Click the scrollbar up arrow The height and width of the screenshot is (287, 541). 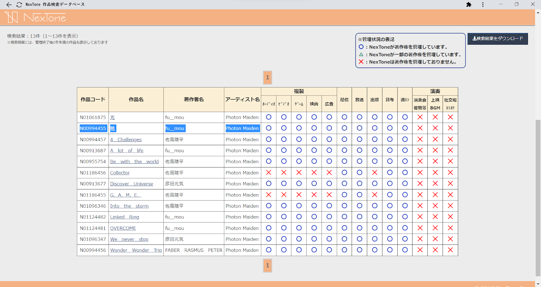coord(538,12)
